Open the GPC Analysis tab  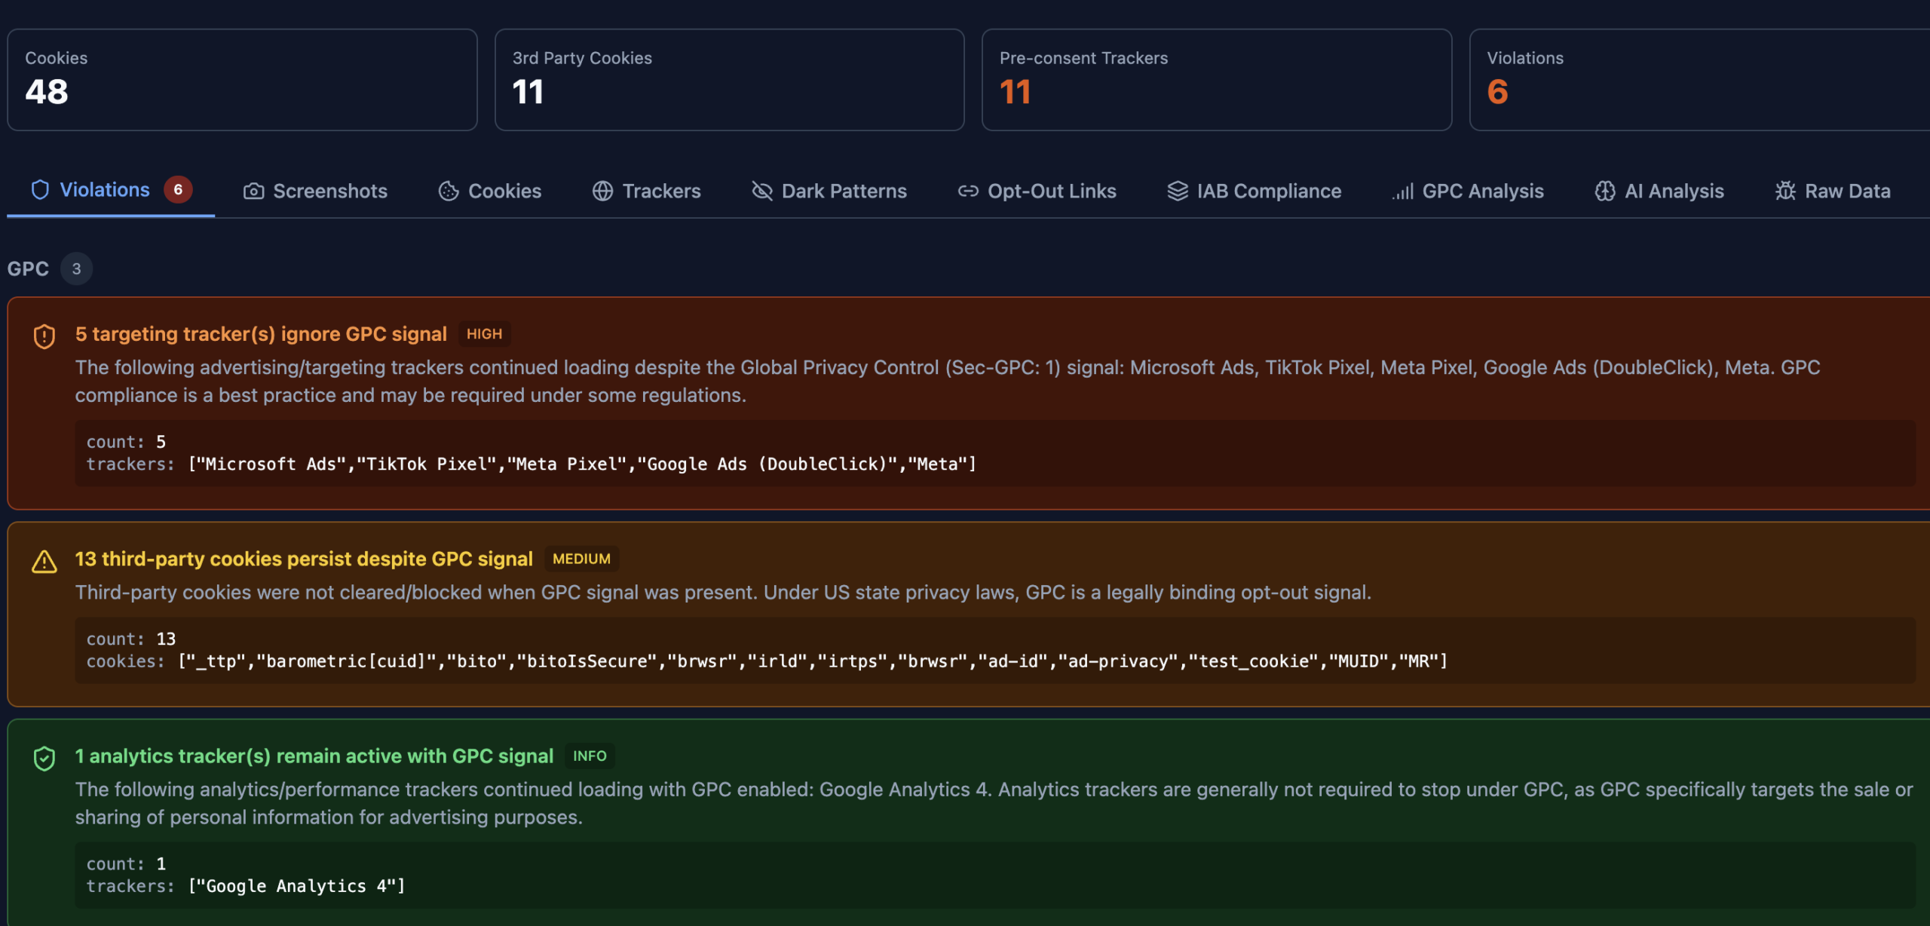pyautogui.click(x=1482, y=192)
